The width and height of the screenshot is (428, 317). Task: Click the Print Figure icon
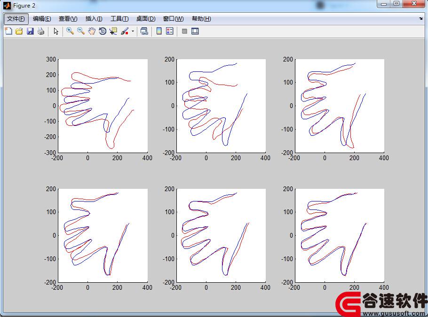[x=41, y=31]
